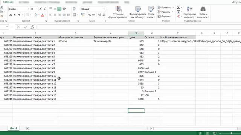241x135 pixels.
Task: Select column 7 header
Action: 178,33
